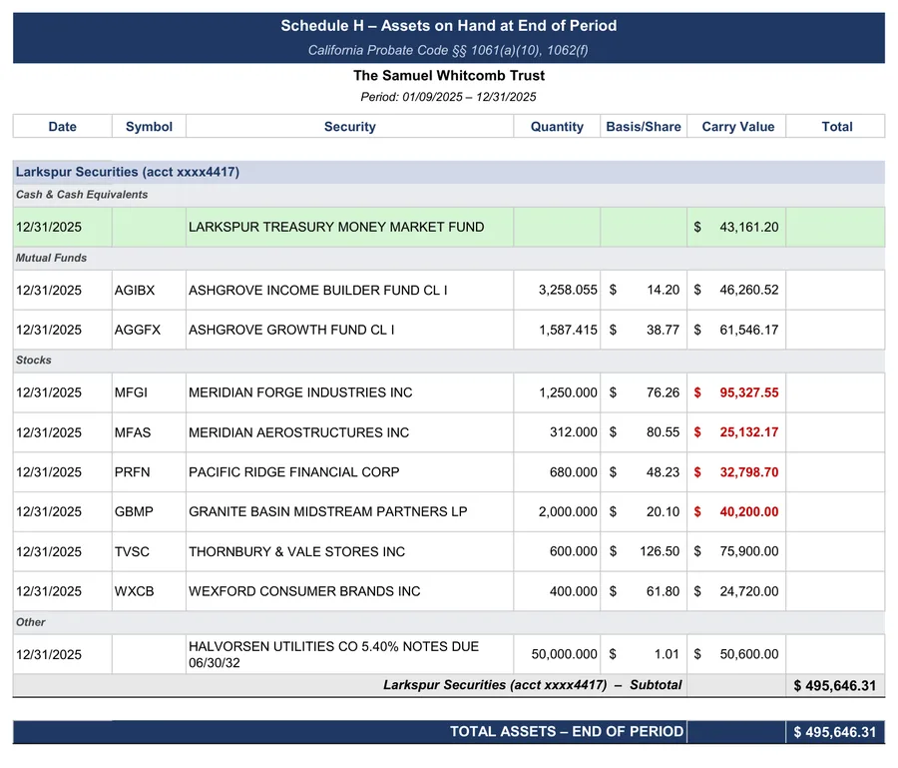Click the Other category label

click(x=30, y=622)
